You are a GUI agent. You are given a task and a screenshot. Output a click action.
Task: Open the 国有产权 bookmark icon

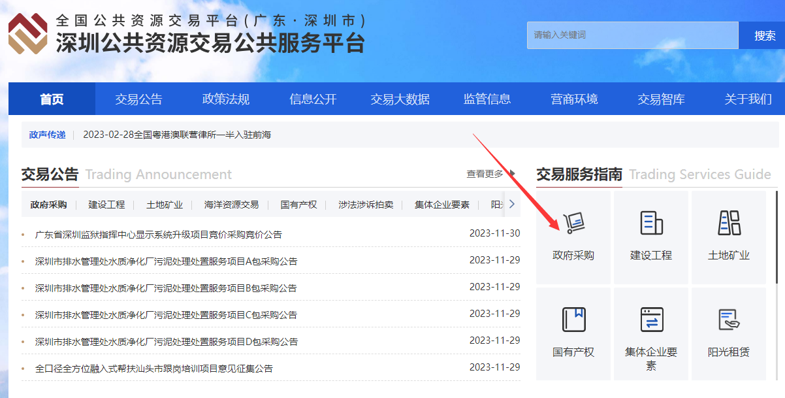click(x=573, y=320)
